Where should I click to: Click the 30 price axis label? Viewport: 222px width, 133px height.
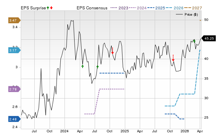pos(206,98)
